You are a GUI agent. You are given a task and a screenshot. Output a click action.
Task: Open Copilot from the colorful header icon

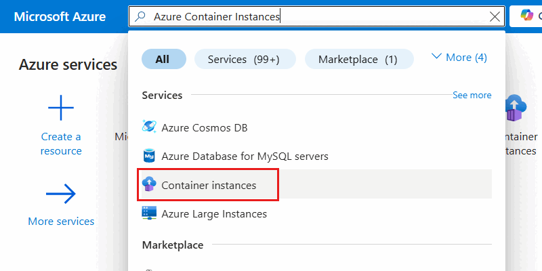pyautogui.click(x=526, y=16)
